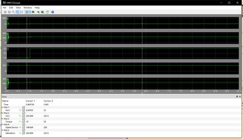This screenshot has width=243, height=139.
Task: Maximize the HM11/Scope window
Action: [229, 3]
